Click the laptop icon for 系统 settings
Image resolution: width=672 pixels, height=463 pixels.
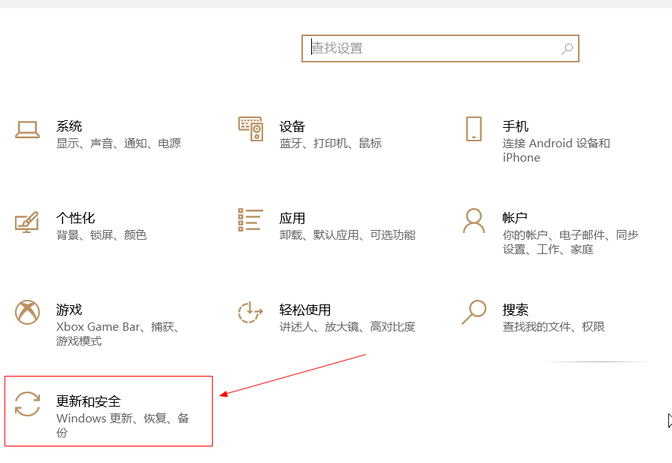point(28,129)
